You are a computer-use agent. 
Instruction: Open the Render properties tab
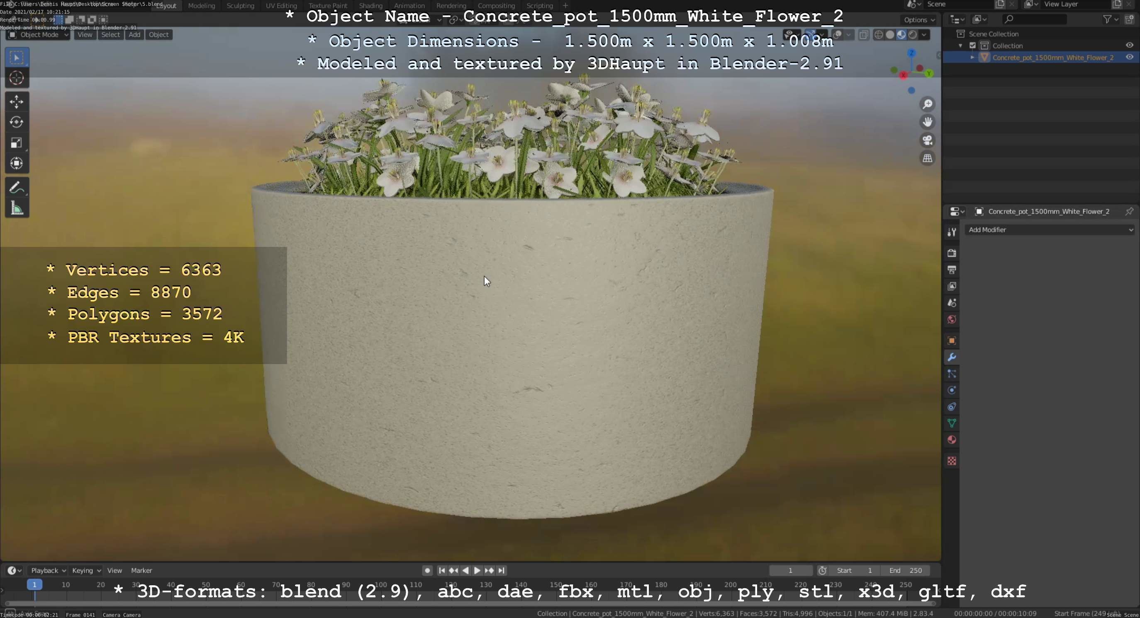952,253
